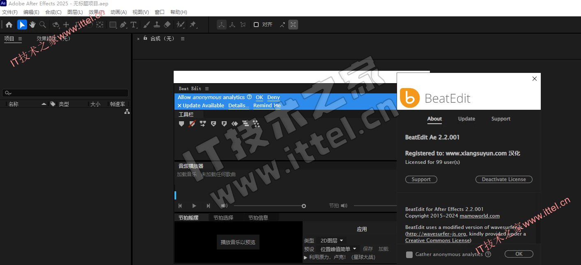Click the scattered dots icon in BeatEdit
581x265 pixels.
coord(256,123)
